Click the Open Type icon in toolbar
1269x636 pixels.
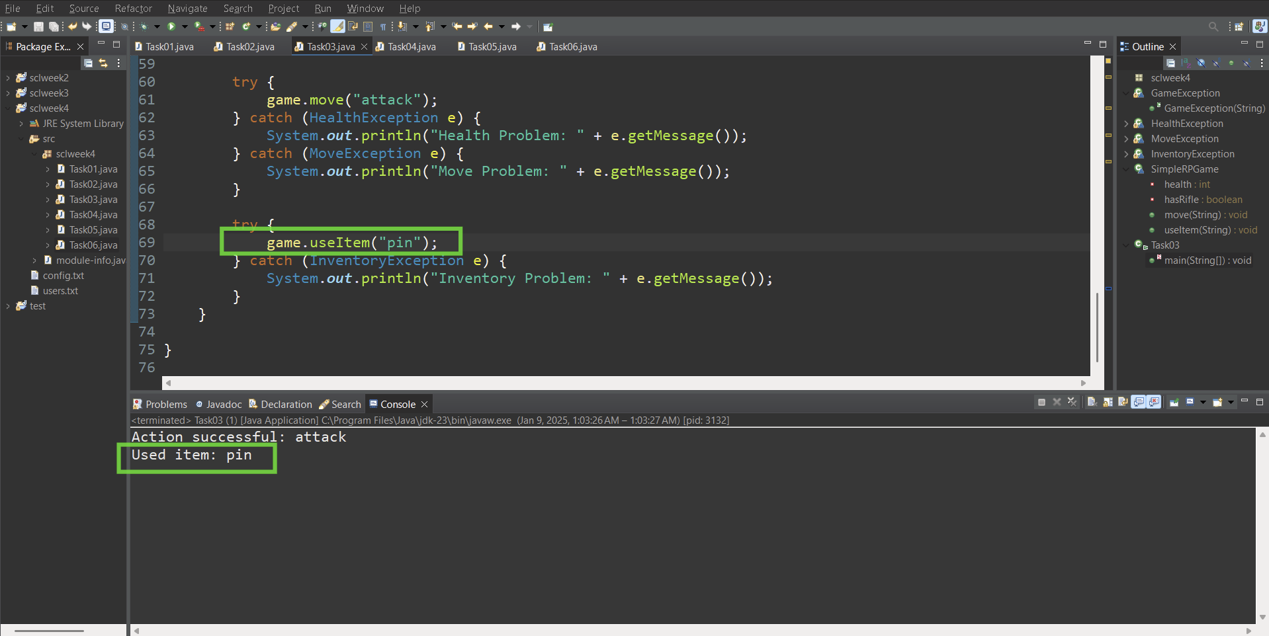click(x=275, y=26)
